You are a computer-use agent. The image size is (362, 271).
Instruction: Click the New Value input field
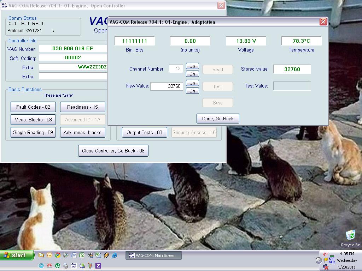(167, 86)
